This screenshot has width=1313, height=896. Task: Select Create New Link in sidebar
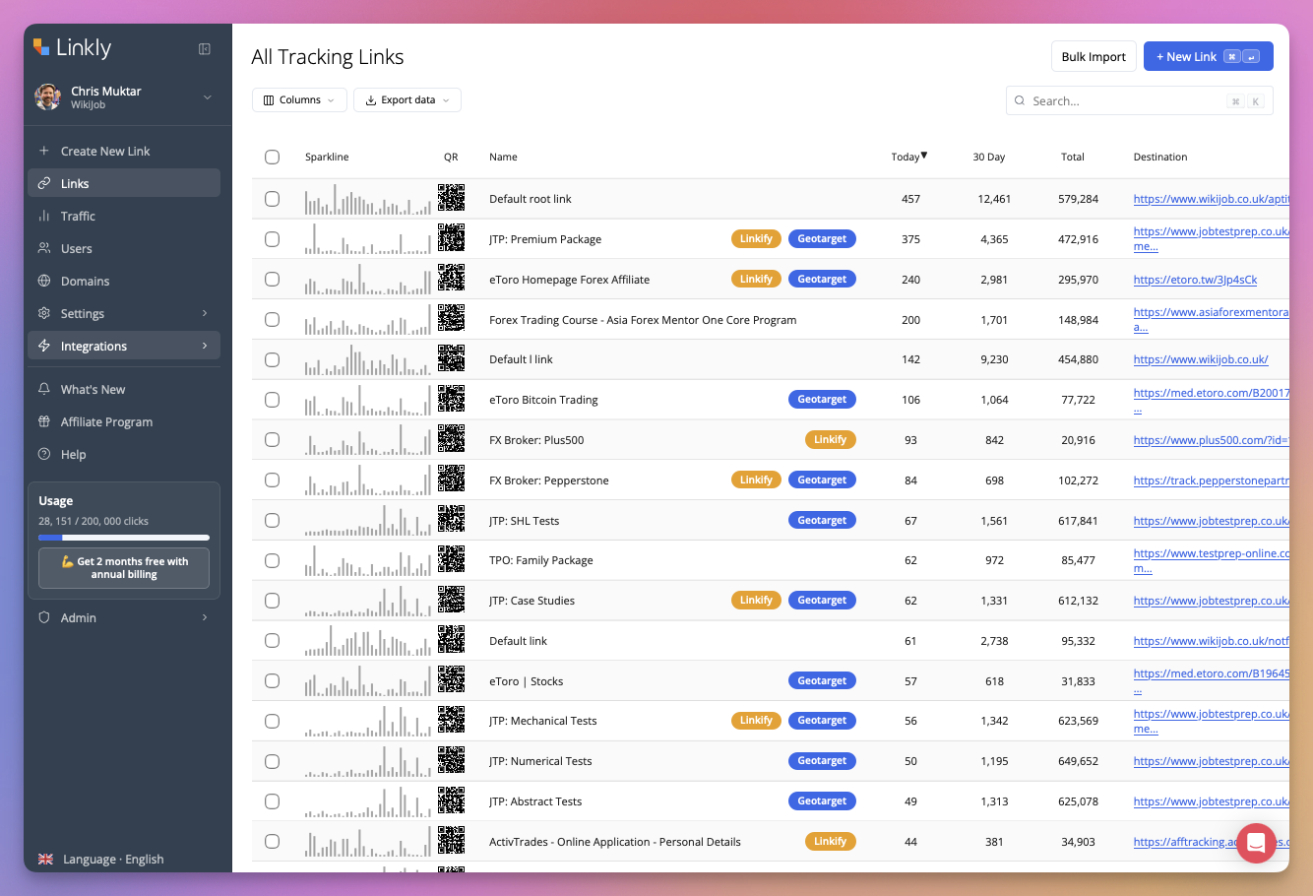(124, 151)
